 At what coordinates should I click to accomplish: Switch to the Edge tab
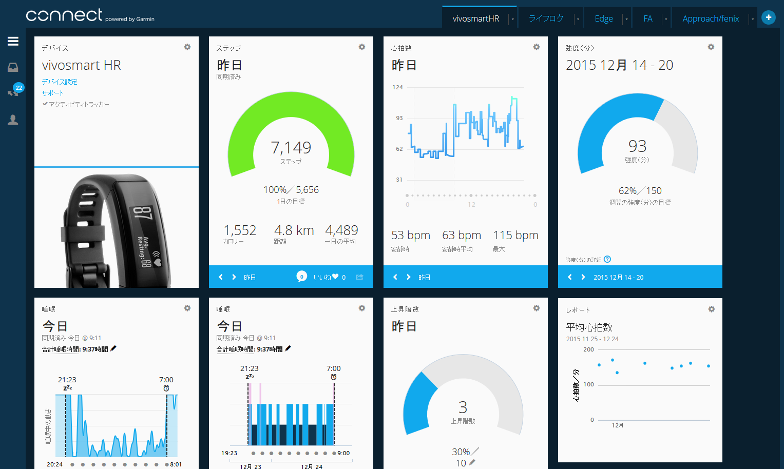point(604,18)
